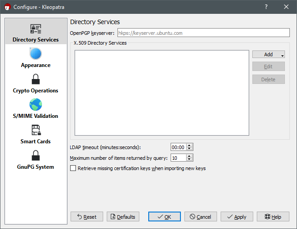Viewport: 297px width, 229px height.
Task: Click the Delete directory service button
Action: (268, 79)
